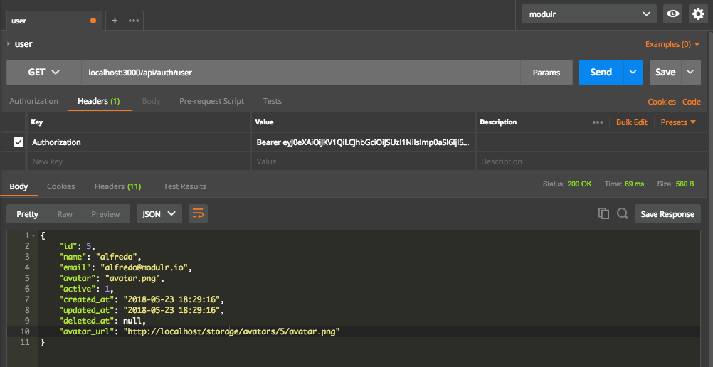Expand the Send button dropdown arrow
The image size is (713, 367).
pos(633,73)
